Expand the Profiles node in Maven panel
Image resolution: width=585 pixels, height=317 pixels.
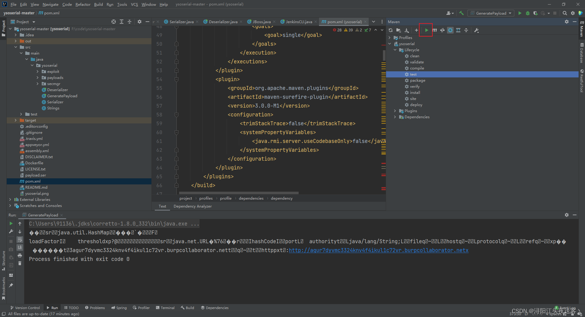tap(390, 37)
